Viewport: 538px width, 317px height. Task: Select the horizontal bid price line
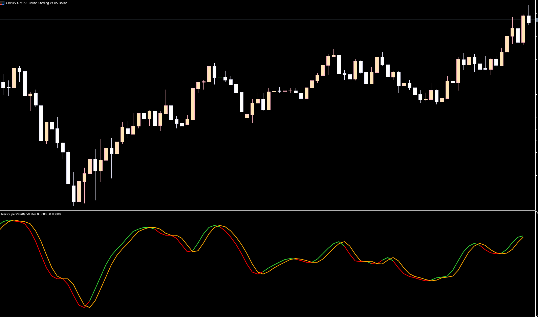tap(271, 20)
